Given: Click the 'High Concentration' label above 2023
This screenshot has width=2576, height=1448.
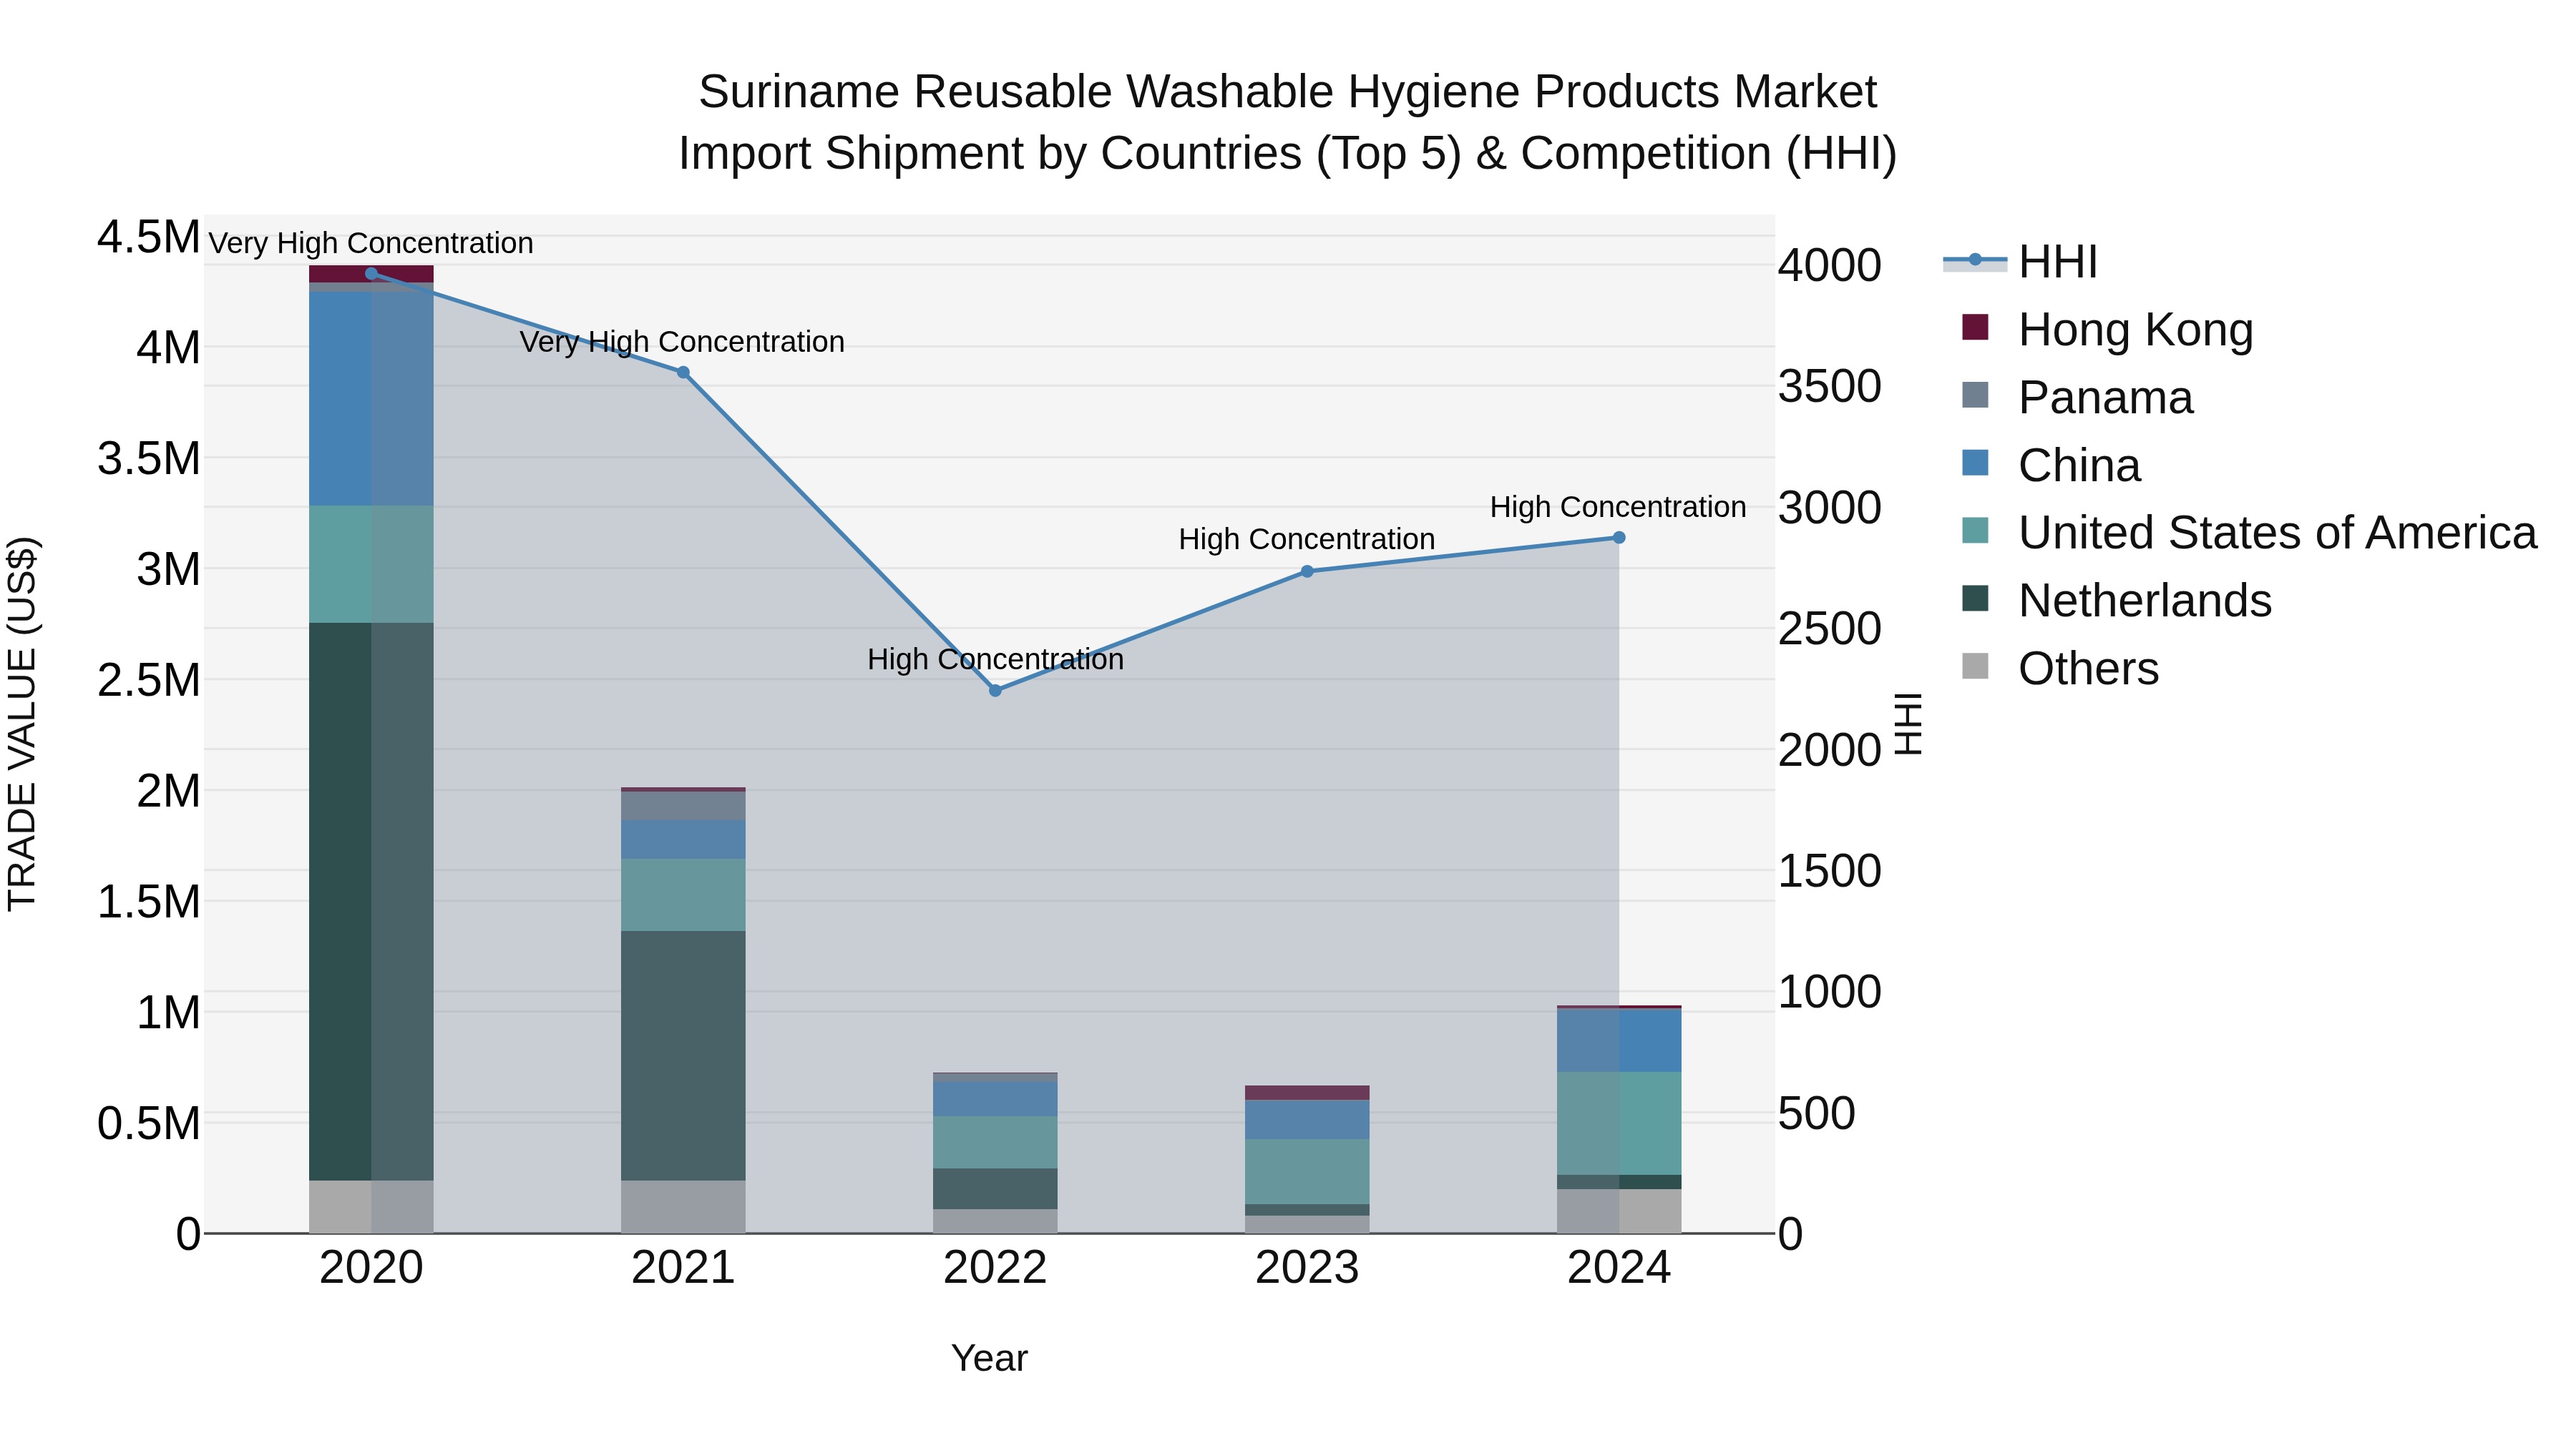Looking at the screenshot, I should click(x=1306, y=540).
